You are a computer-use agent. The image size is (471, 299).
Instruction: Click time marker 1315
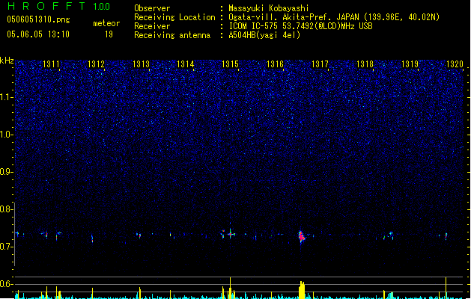pyautogui.click(x=230, y=64)
